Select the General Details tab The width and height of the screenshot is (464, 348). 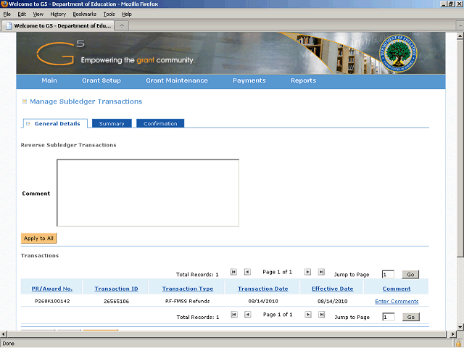pyautogui.click(x=55, y=123)
